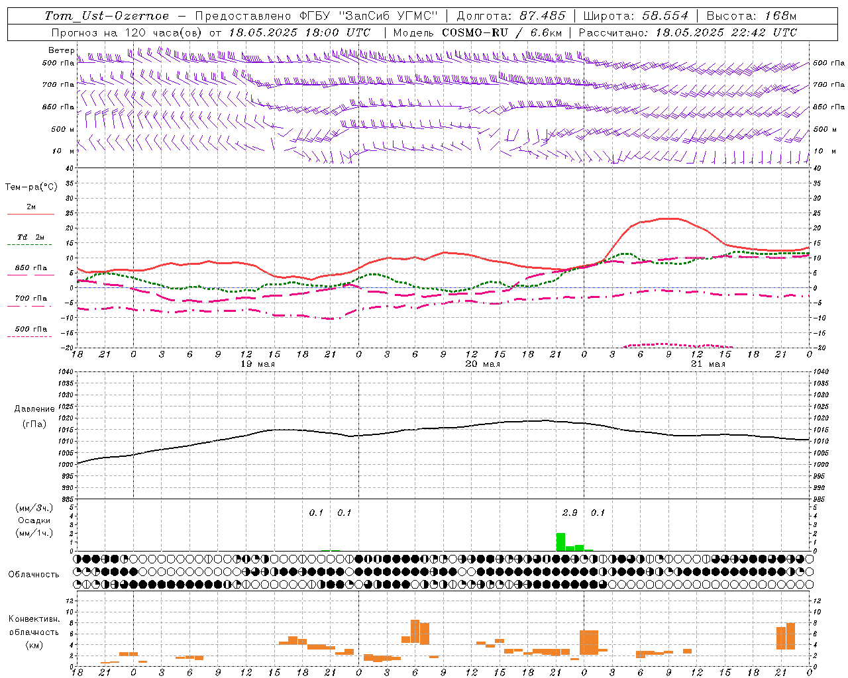Click the '(км)' unit label of convective cloudiness
The height and width of the screenshot is (678, 848).
(x=35, y=645)
